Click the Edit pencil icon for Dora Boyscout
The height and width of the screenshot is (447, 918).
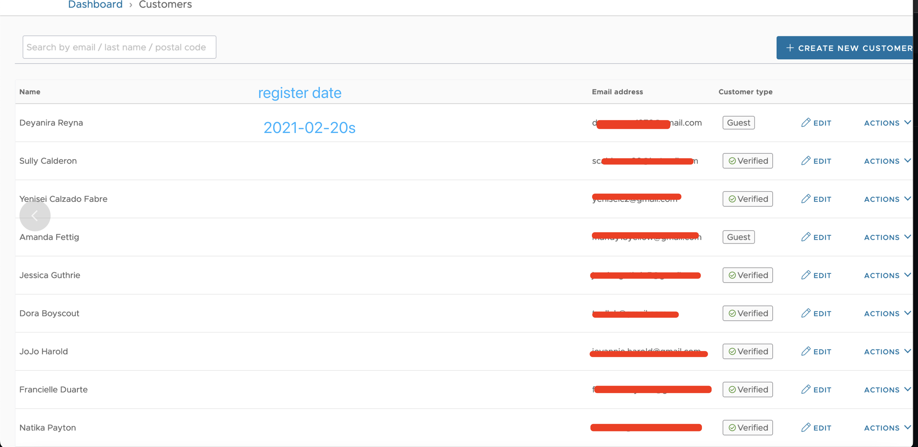806,313
